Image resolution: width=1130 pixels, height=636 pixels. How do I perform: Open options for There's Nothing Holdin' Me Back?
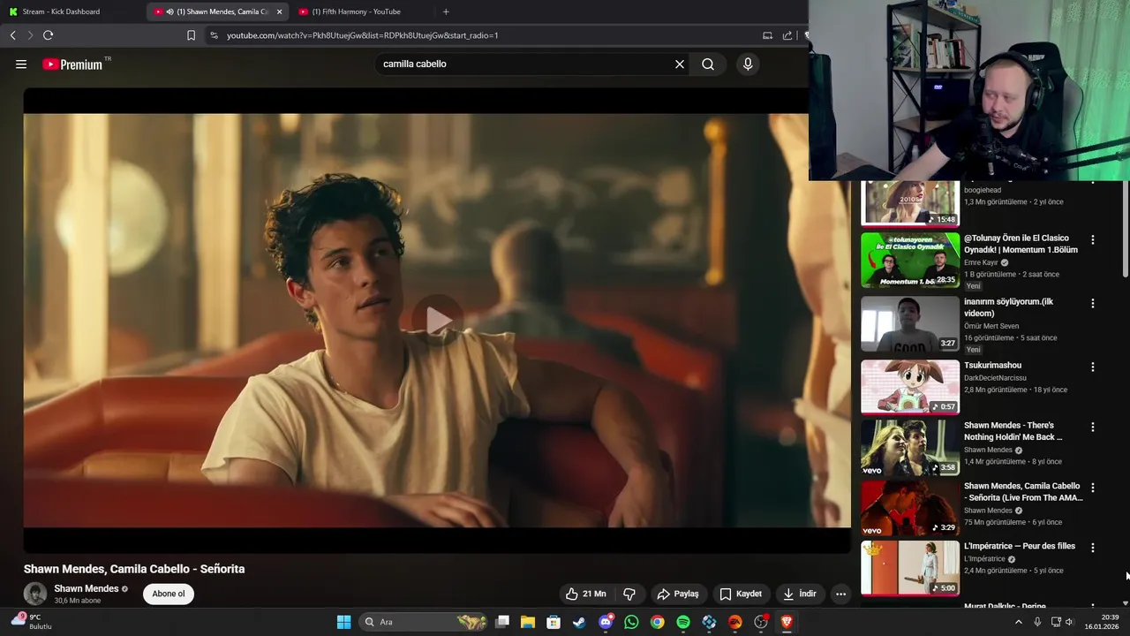(1092, 427)
